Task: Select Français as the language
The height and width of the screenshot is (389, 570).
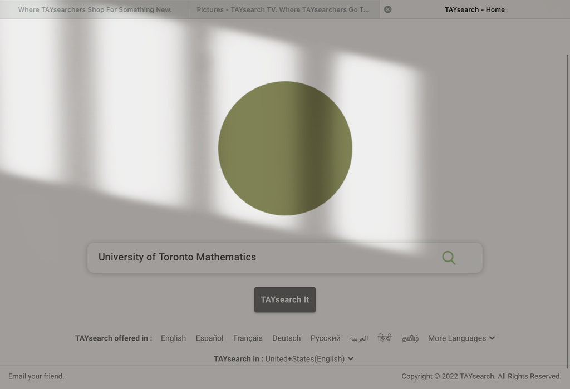Action: (x=248, y=338)
